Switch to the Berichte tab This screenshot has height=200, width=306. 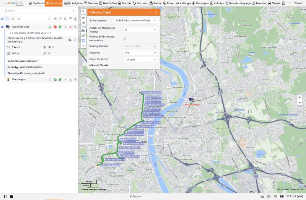click(x=125, y=3)
